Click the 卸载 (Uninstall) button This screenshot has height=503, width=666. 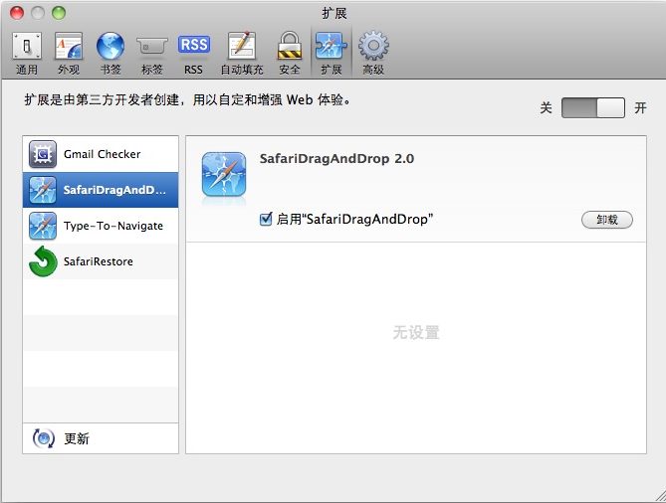[x=607, y=220]
